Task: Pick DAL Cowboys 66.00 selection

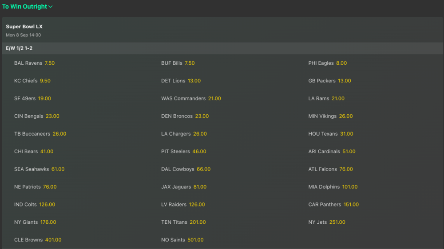Action: tap(186, 169)
